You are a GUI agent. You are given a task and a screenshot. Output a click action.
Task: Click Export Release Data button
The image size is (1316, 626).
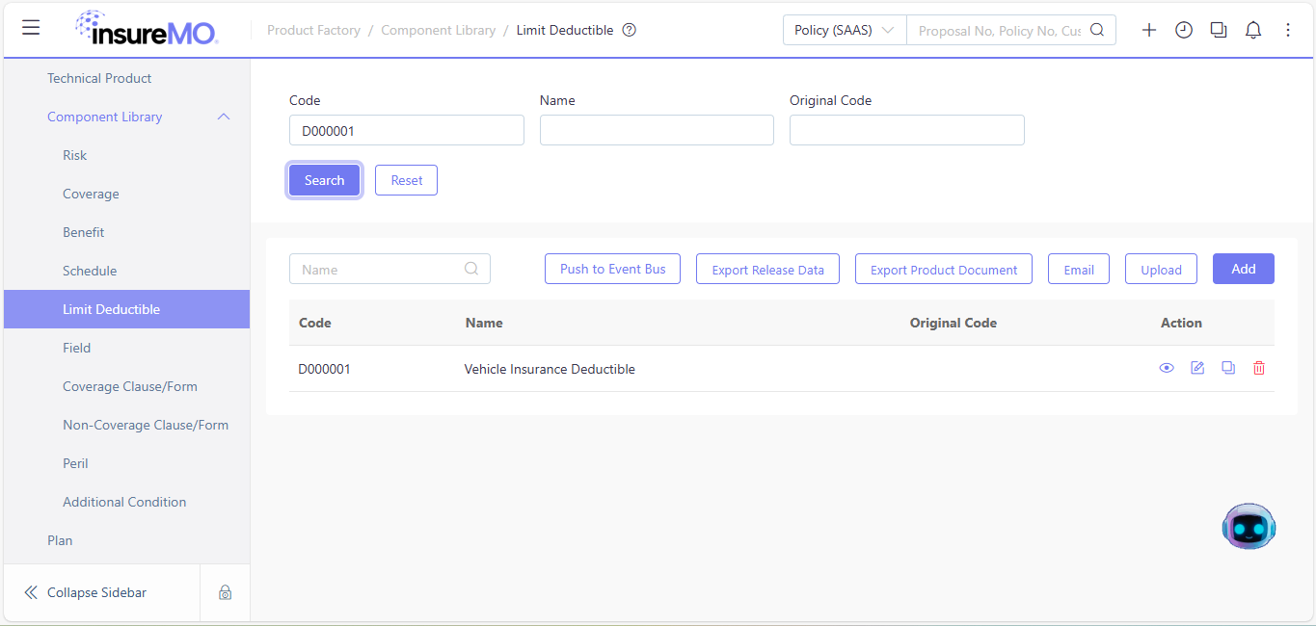[x=767, y=269]
